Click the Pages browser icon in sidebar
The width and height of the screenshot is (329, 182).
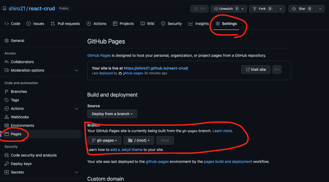pyautogui.click(x=7, y=134)
